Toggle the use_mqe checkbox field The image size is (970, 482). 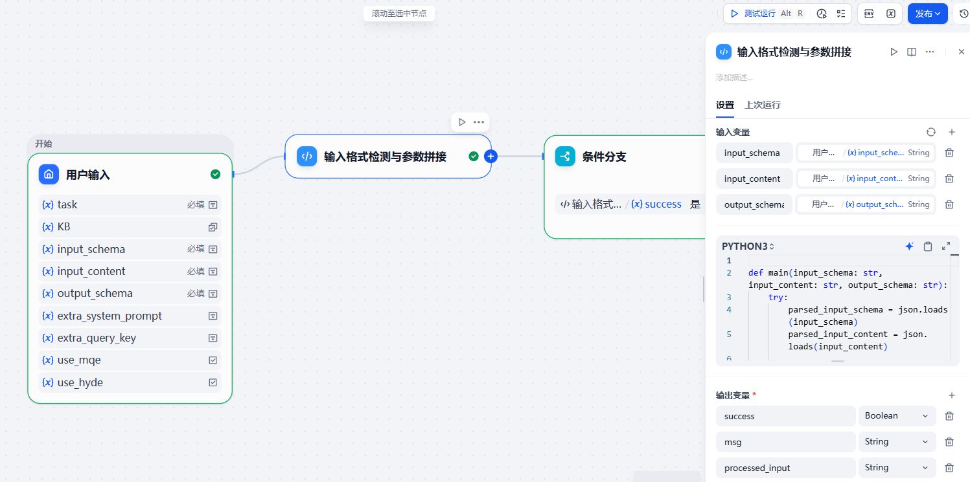tap(213, 360)
